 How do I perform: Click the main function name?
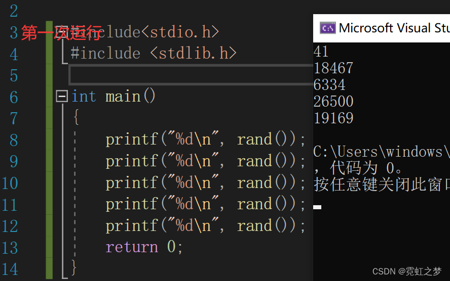(123, 97)
